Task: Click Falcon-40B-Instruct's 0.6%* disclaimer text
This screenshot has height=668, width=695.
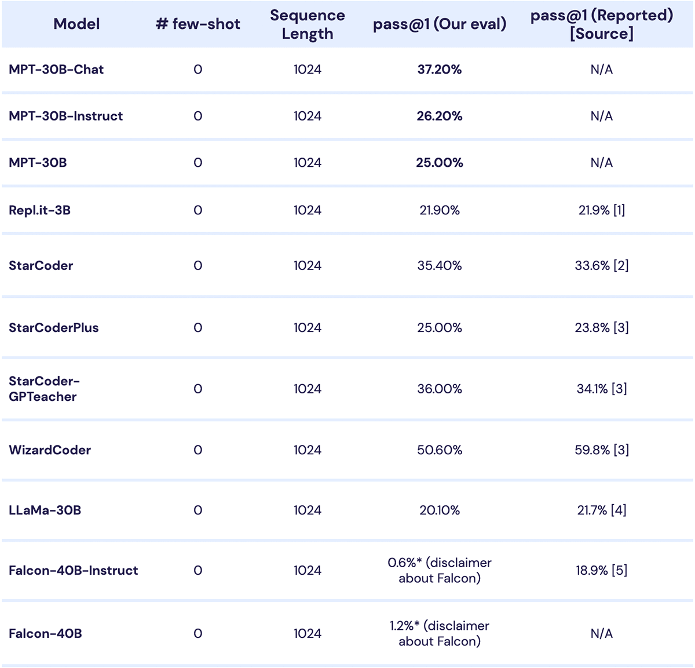Action: (440, 570)
